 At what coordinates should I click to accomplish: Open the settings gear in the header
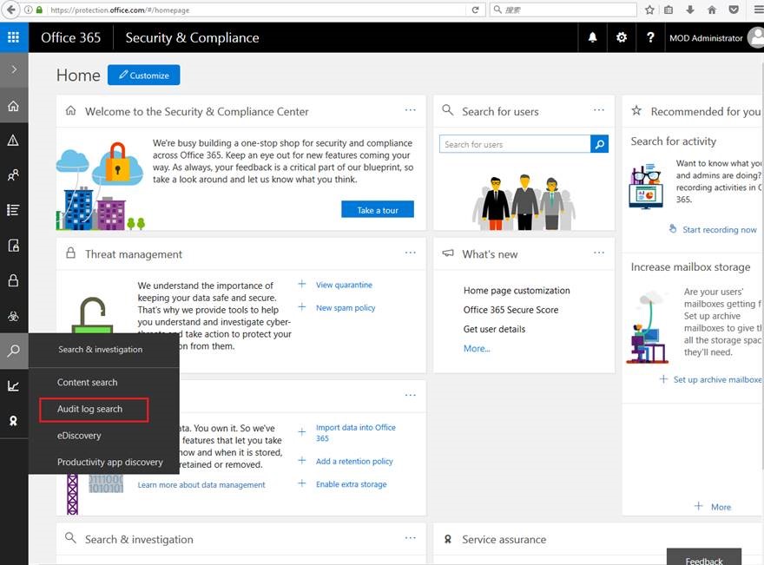pyautogui.click(x=622, y=37)
